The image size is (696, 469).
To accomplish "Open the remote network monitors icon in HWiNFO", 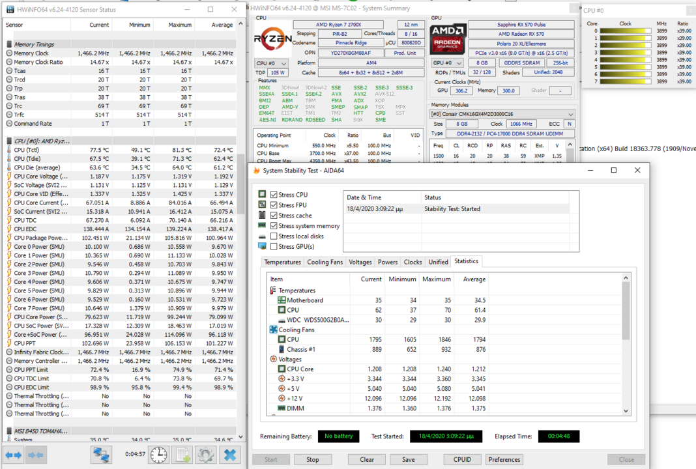I will pyautogui.click(x=101, y=455).
